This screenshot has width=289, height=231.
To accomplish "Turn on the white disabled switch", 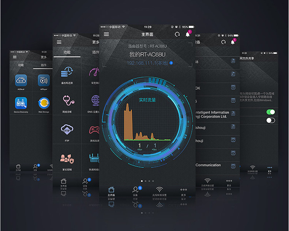I will coord(271,121).
